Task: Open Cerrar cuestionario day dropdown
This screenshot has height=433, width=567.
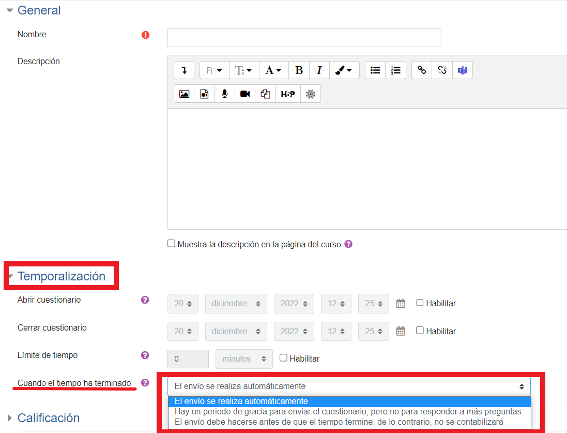Action: (183, 331)
